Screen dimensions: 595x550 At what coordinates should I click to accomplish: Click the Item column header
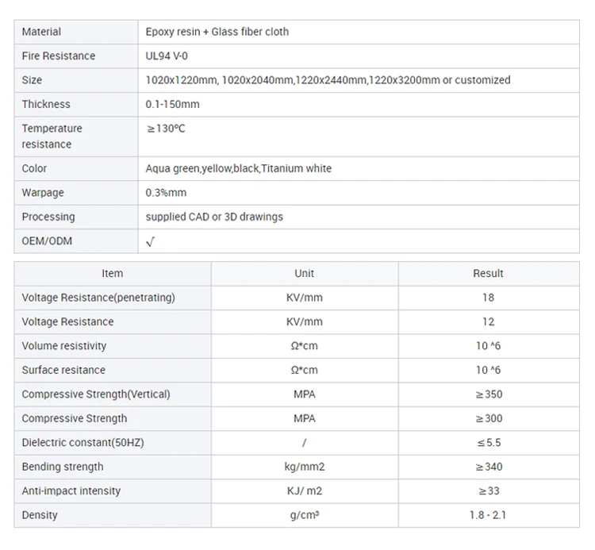pyautogui.click(x=113, y=273)
